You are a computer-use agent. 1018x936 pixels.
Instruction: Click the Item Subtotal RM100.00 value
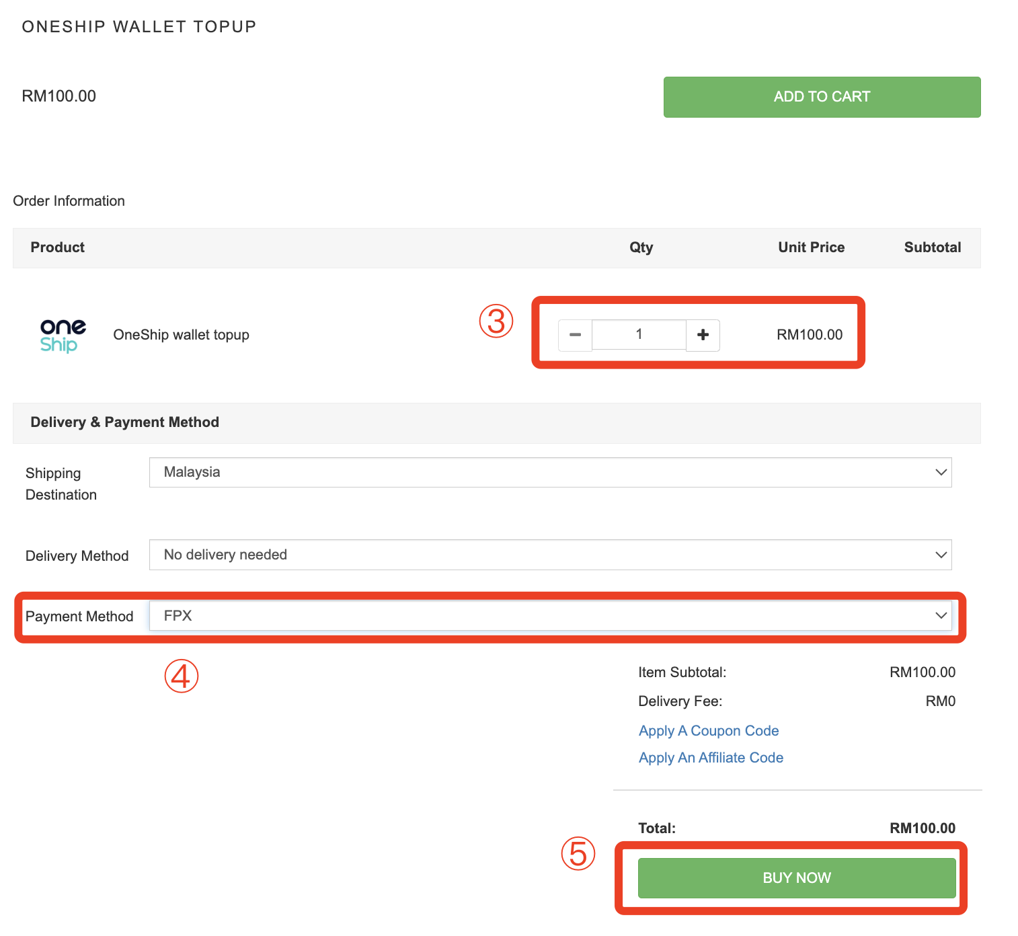[923, 672]
